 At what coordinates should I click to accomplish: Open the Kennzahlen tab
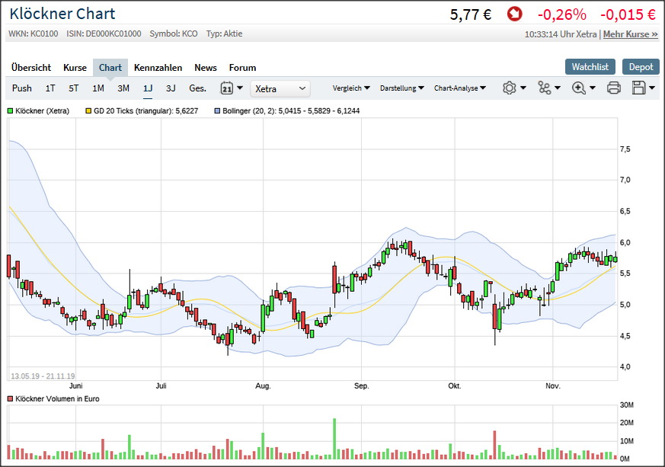click(158, 68)
